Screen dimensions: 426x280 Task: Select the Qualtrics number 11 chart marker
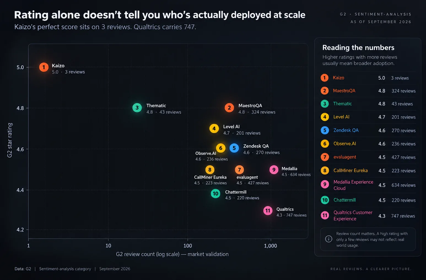(268, 211)
